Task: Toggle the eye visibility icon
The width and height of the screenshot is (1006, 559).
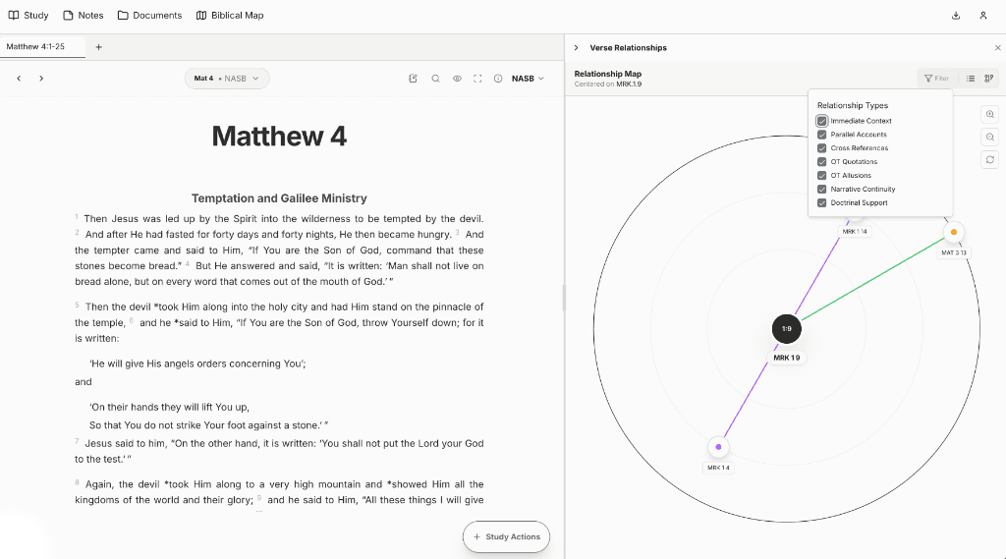Action: pos(457,79)
